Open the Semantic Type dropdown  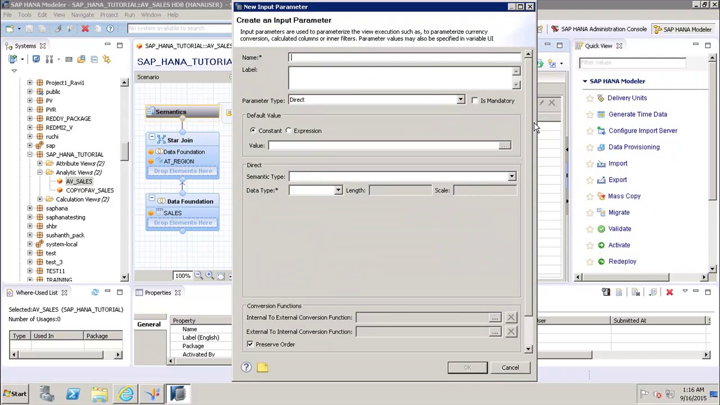click(x=511, y=177)
